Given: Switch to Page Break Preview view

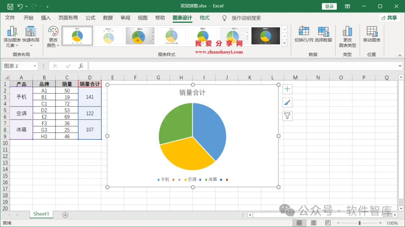Looking at the screenshot, I should tap(327, 223).
